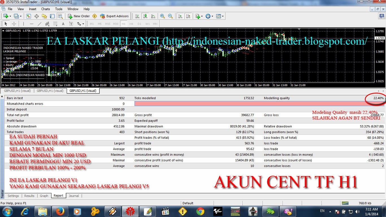Select the Arrows drawing tool
This screenshot has width=386, height=217.
(x=79, y=24)
